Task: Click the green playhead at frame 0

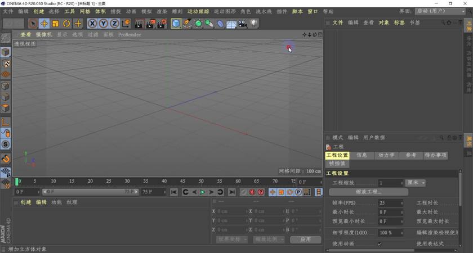Action: click(x=17, y=181)
